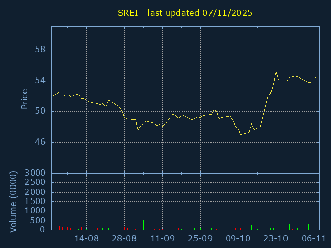The width and height of the screenshot is (331, 248).
Task: Select the 3000 volume tick label
Action: click(x=36, y=173)
